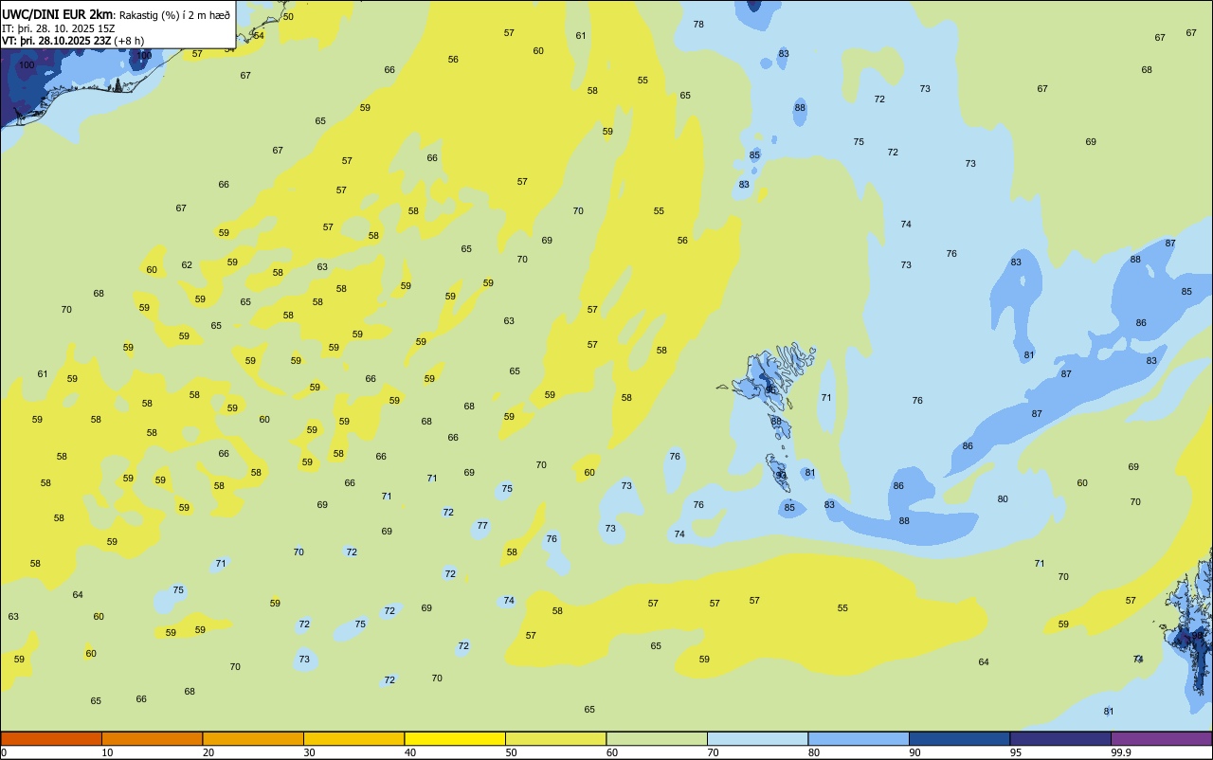Click the humidity value '80' on the map
Screen dimensions: 1213x760
pyautogui.click(x=1003, y=499)
